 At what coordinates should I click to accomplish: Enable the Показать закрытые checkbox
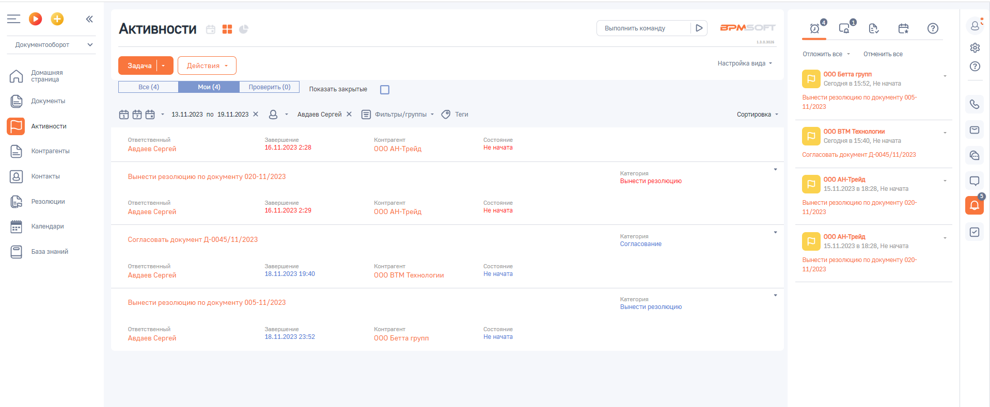pyautogui.click(x=385, y=90)
